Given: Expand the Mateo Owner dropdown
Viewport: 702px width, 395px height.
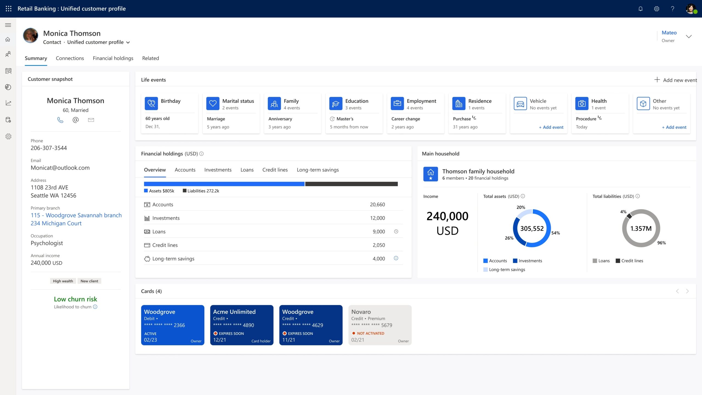Looking at the screenshot, I should click(689, 36).
